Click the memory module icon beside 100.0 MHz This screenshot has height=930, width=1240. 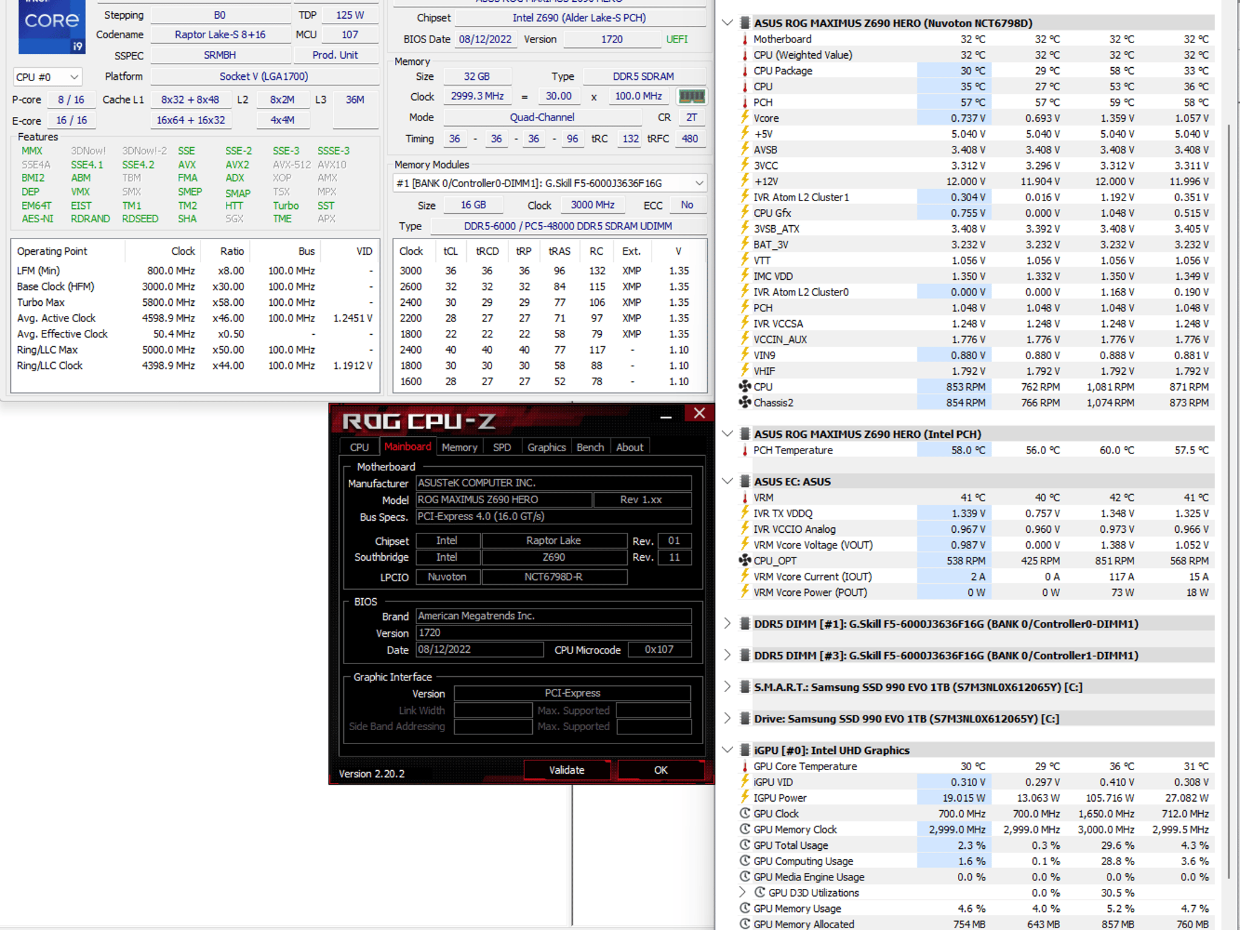(691, 96)
